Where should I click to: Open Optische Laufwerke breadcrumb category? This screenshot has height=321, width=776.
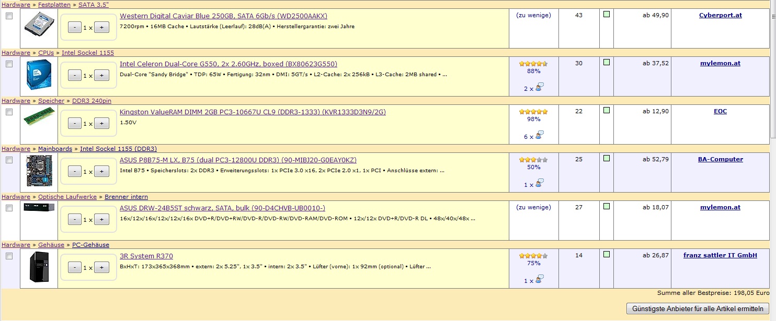[67, 197]
